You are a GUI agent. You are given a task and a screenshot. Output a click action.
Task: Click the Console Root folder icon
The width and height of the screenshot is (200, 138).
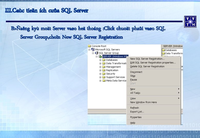[89, 46]
